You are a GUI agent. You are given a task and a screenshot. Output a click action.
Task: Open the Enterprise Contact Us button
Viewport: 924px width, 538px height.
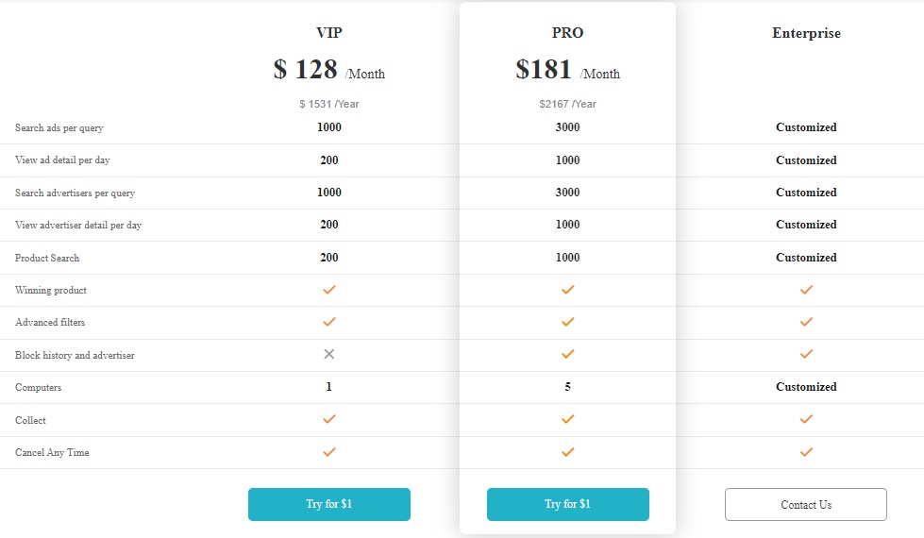coord(806,504)
